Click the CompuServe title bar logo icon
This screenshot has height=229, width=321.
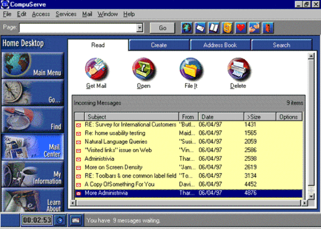5,5
